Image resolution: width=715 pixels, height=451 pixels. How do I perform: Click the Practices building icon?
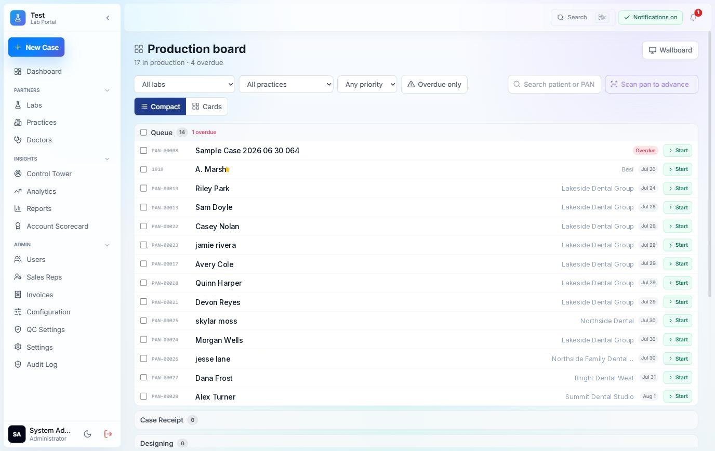(18, 122)
